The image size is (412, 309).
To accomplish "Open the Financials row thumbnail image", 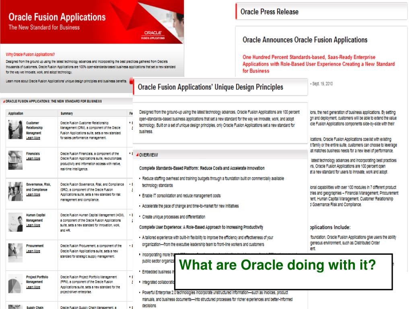I will pos(15,160).
